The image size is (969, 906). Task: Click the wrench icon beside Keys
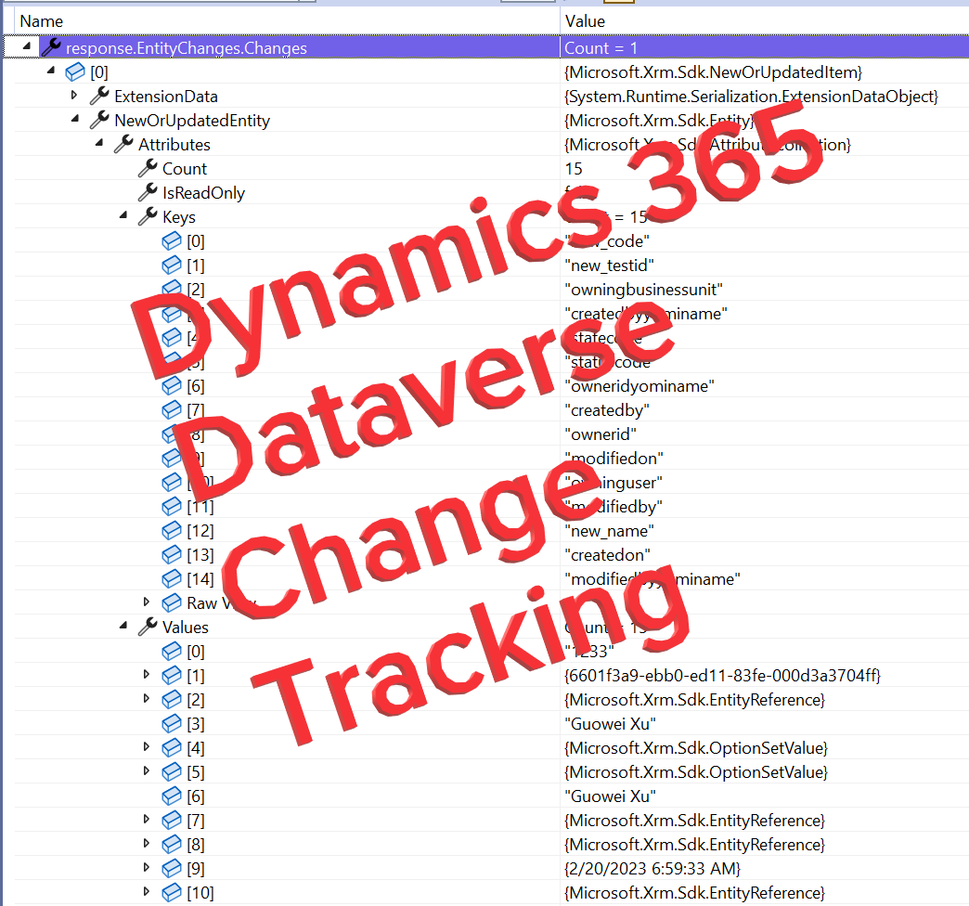pos(148,216)
